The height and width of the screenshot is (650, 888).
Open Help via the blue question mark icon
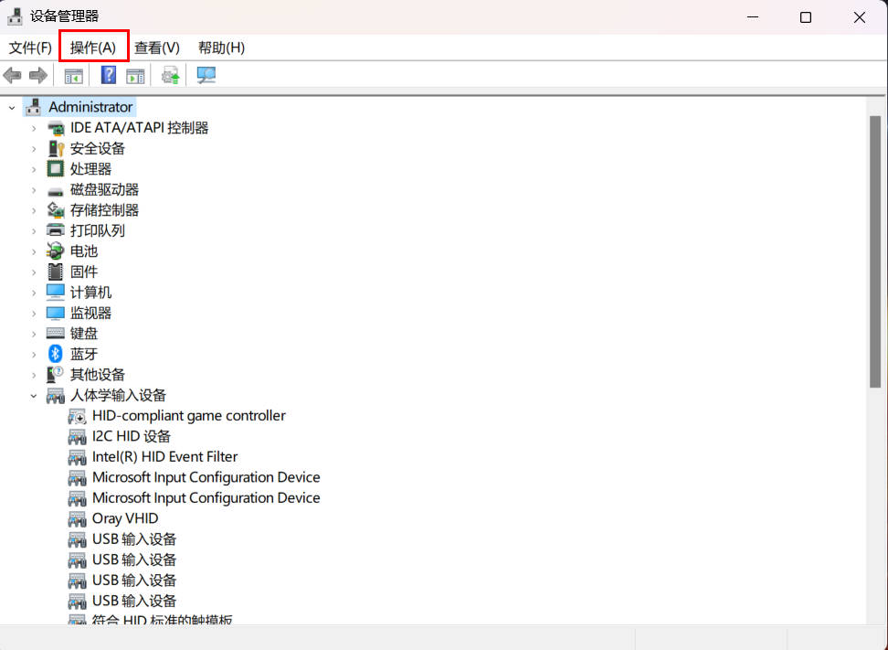[108, 75]
